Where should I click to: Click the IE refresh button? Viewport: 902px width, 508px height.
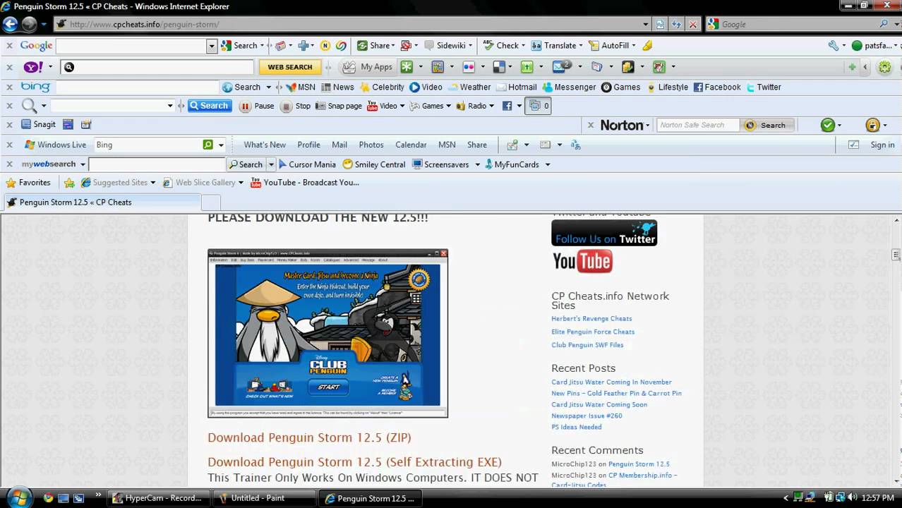click(x=676, y=24)
